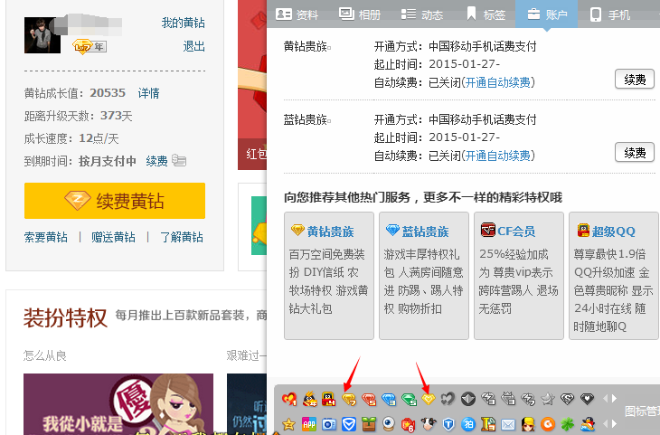This screenshot has height=435, width=660.
Task: Enable 开通自动续费 for 蓝钻贵族
Action: [498, 156]
